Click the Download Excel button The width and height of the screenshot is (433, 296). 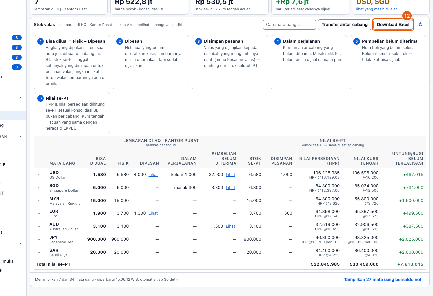click(393, 25)
